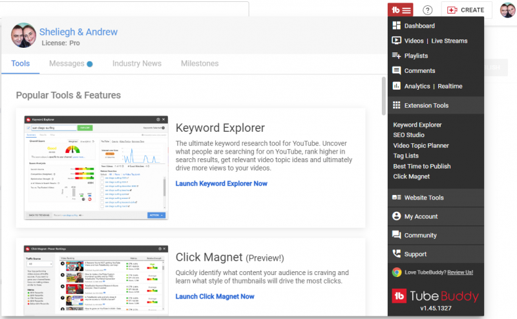The image size is (517, 319).
Task: Click the user avatar in top right
Action: click(507, 10)
